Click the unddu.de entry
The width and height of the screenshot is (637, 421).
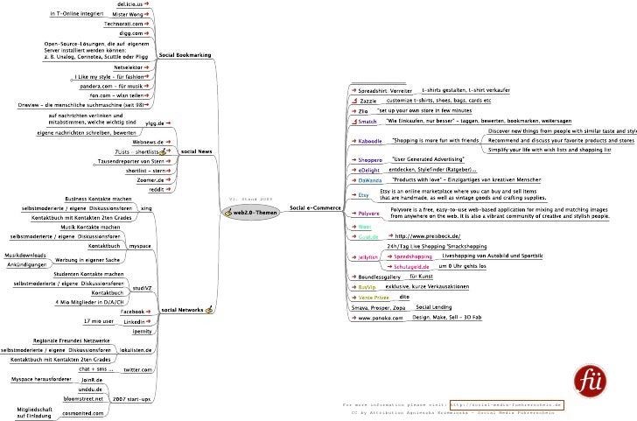tap(90, 389)
